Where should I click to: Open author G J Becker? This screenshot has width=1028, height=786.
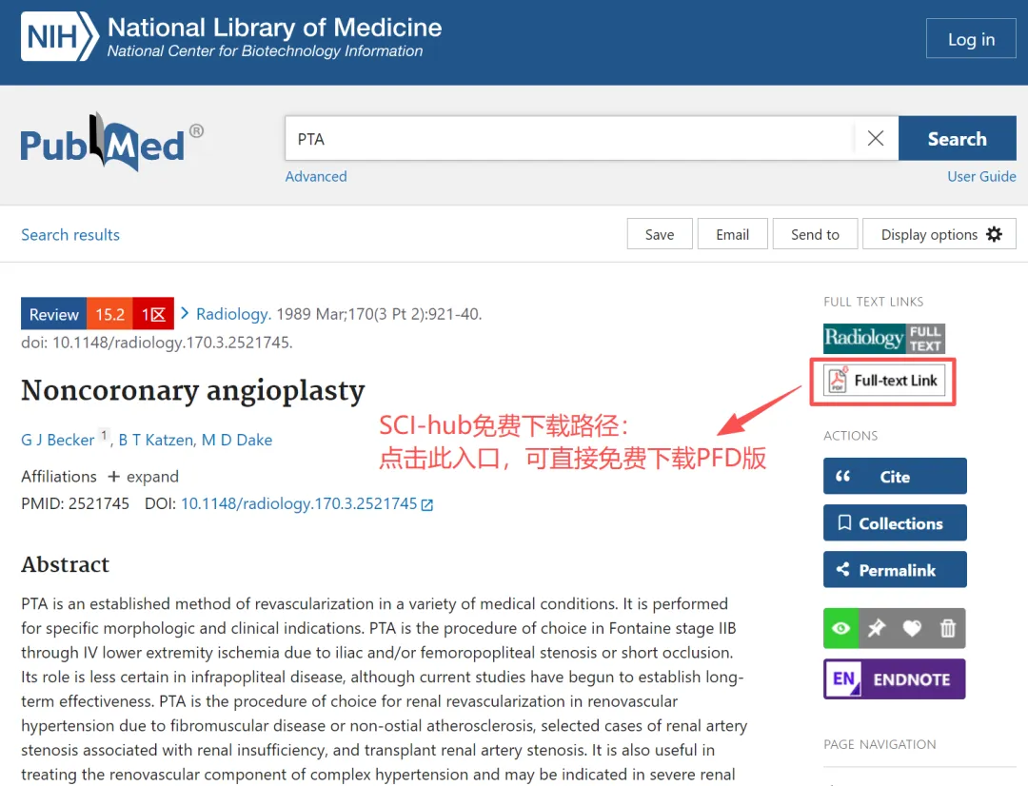(x=58, y=440)
